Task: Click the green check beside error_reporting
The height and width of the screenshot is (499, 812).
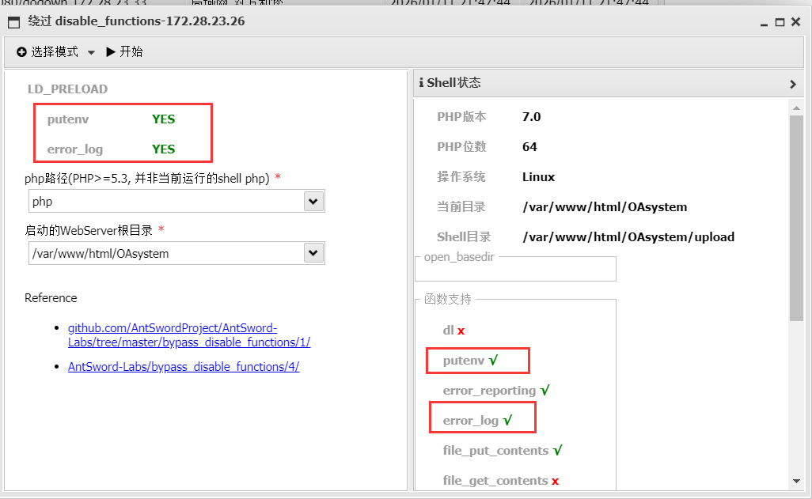Action: pyautogui.click(x=544, y=391)
